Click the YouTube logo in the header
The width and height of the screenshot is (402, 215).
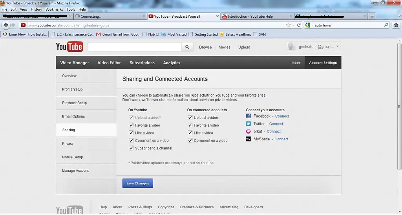[69, 47]
